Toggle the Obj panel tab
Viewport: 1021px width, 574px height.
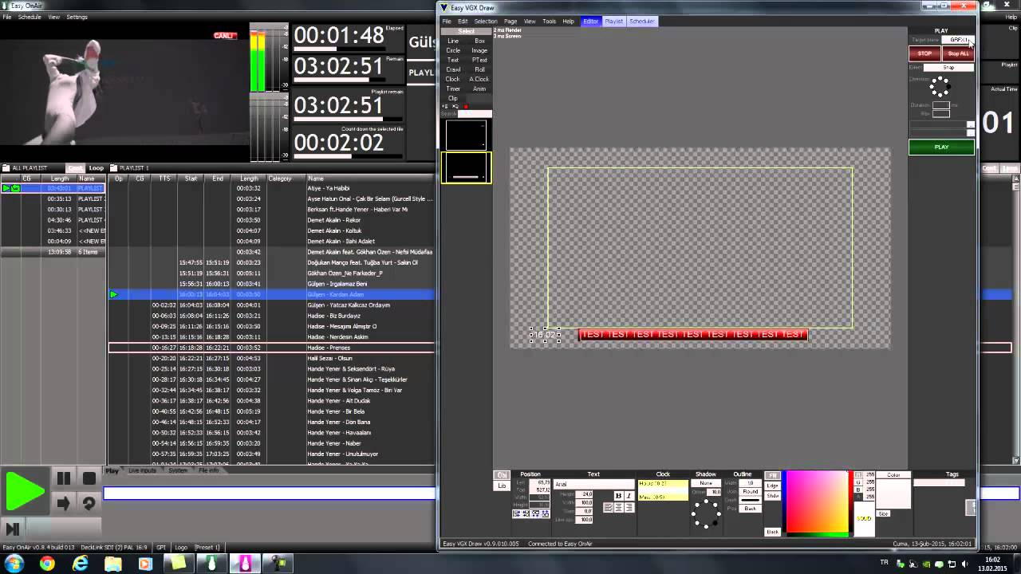pos(503,475)
